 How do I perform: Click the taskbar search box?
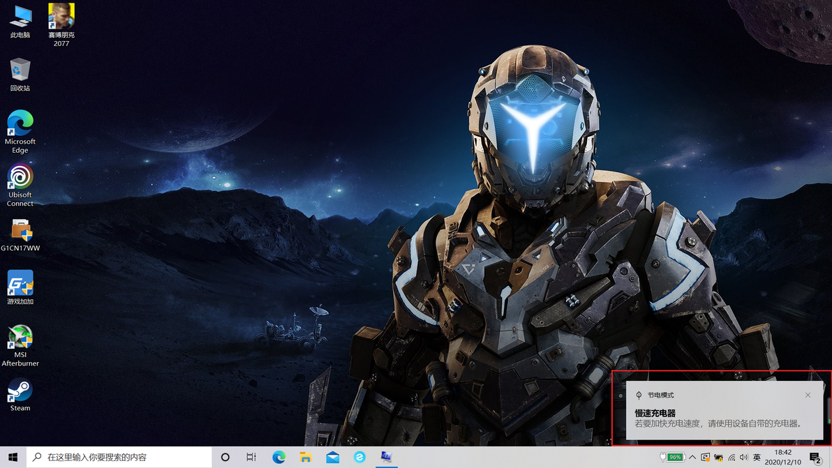point(119,457)
